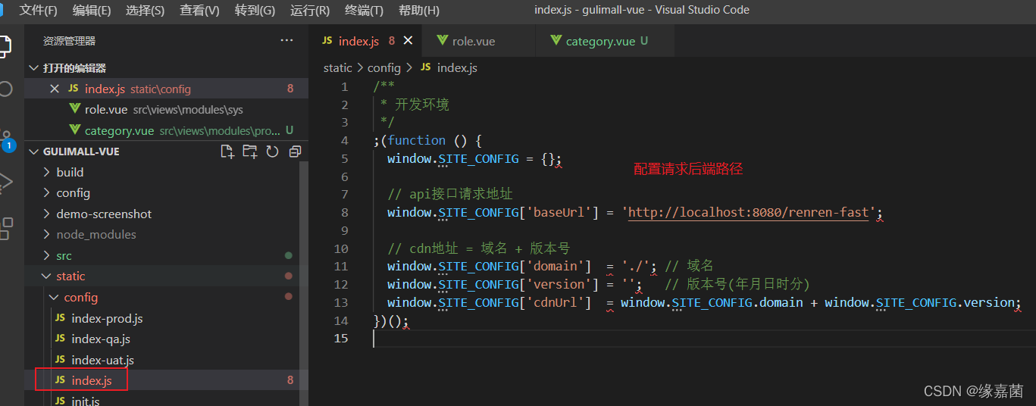The height and width of the screenshot is (406, 1036).
Task: Click JS icon in breadcrumb before index.js
Action: (x=426, y=67)
